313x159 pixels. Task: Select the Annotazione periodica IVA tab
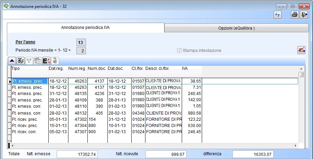click(85, 28)
